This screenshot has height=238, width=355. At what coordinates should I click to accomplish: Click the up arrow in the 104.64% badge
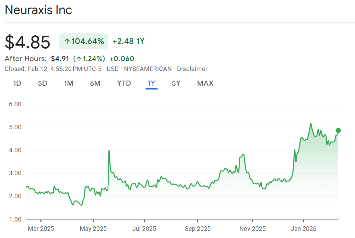pyautogui.click(x=67, y=41)
